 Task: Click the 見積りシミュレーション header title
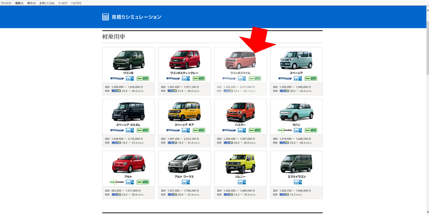click(136, 17)
